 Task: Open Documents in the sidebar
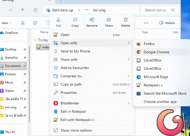13,66
